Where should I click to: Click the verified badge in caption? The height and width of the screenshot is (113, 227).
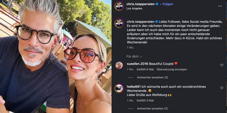pos(156,22)
